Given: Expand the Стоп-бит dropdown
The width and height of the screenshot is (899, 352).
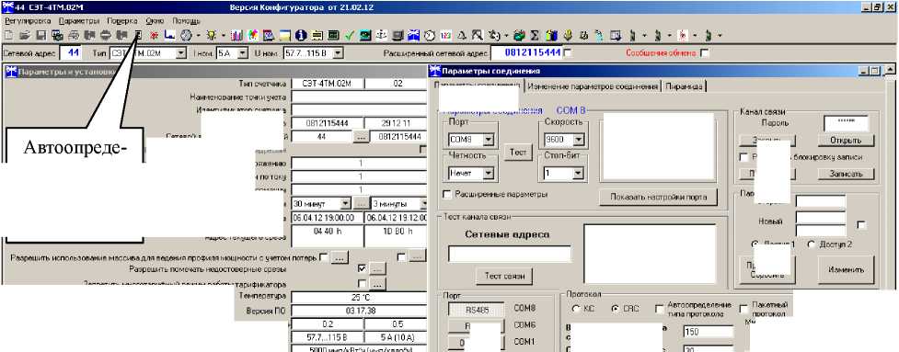Looking at the screenshot, I should pyautogui.click(x=578, y=173).
